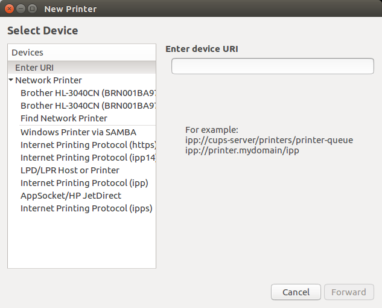Screen dimensions: 382x308
Task: Close the New Printer window
Action: [x=10, y=9]
